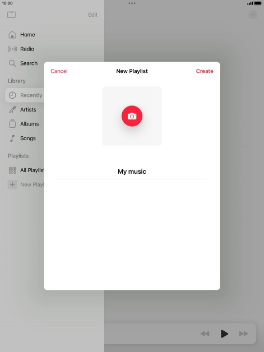The width and height of the screenshot is (264, 352).
Task: Skip to the next track
Action: click(x=244, y=334)
